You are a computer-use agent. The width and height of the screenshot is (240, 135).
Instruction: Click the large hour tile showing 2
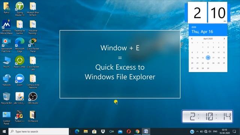pos(197,12)
